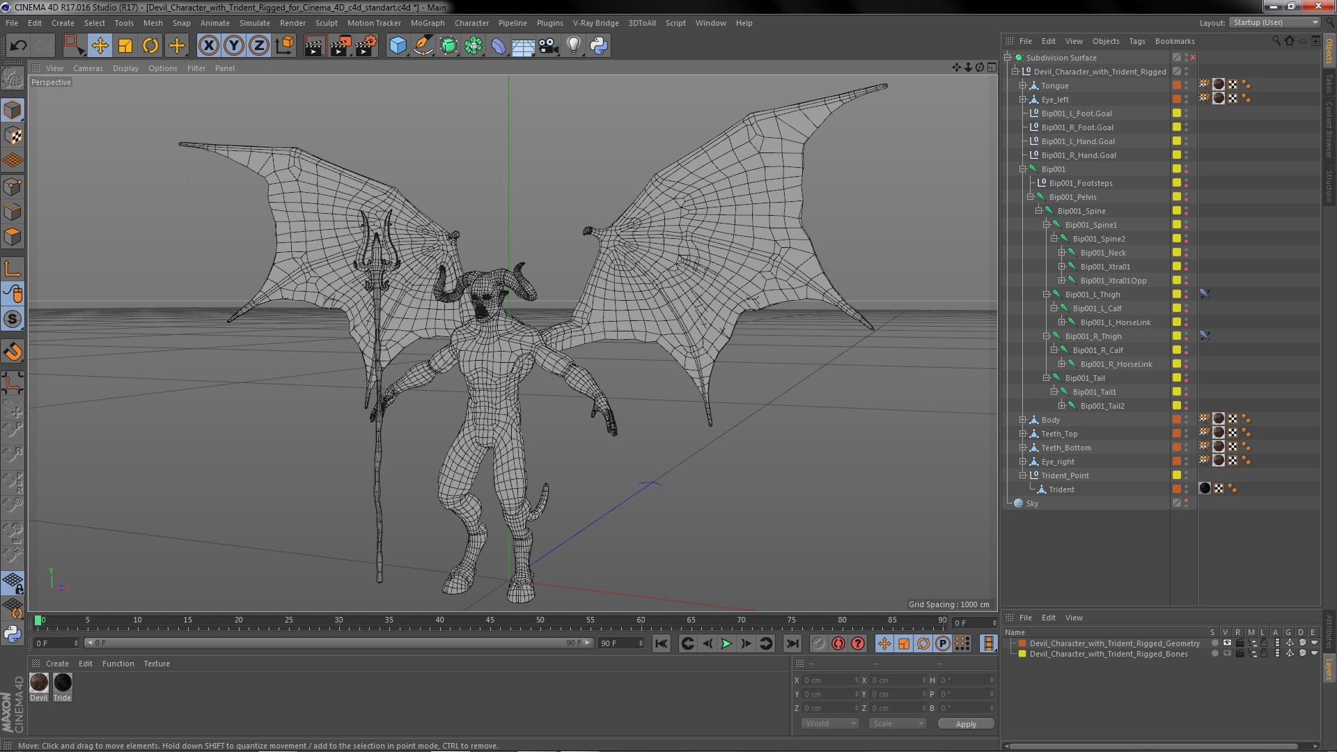Click Bip001_Spine yellow layer color swatch

coord(1177,211)
